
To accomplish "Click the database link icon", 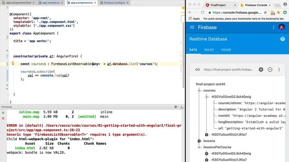I will coord(197,69).
